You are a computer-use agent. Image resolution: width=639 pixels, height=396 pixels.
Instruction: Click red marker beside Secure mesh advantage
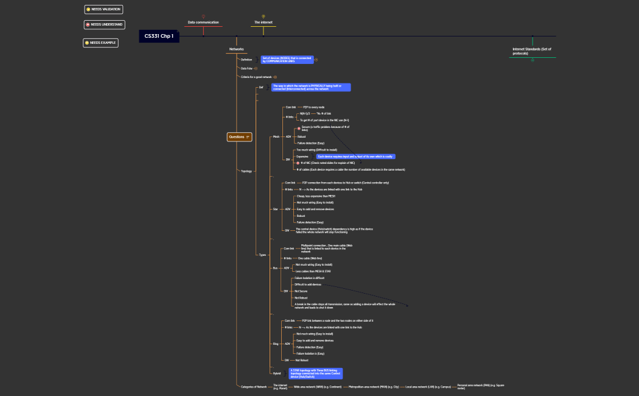coord(299,129)
